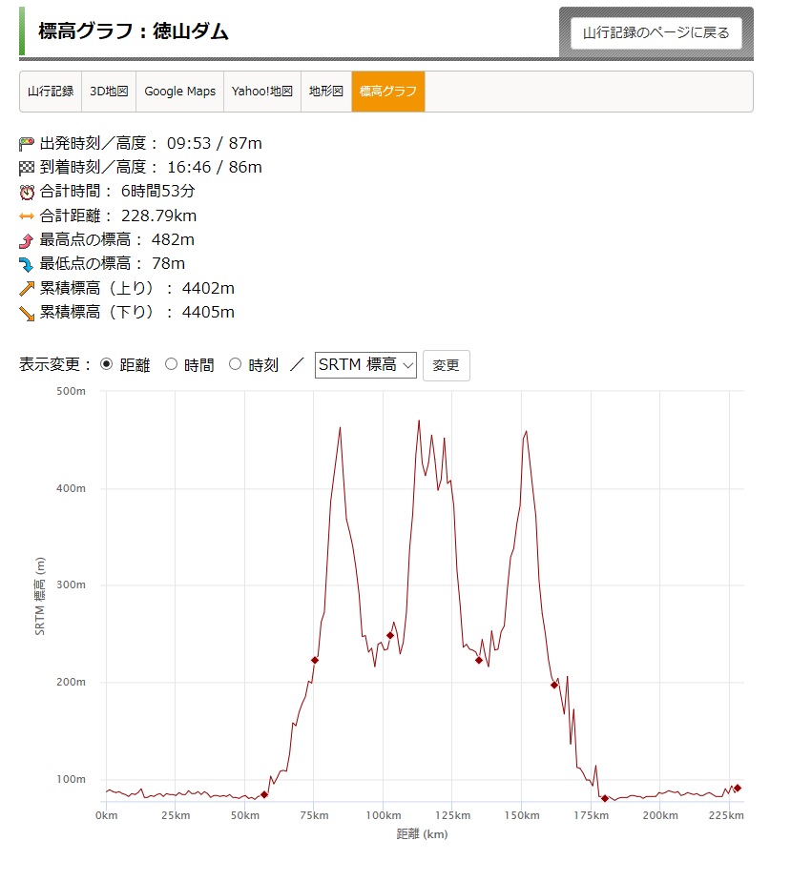Select the 時間 radio button
The height and width of the screenshot is (882, 791).
172,364
